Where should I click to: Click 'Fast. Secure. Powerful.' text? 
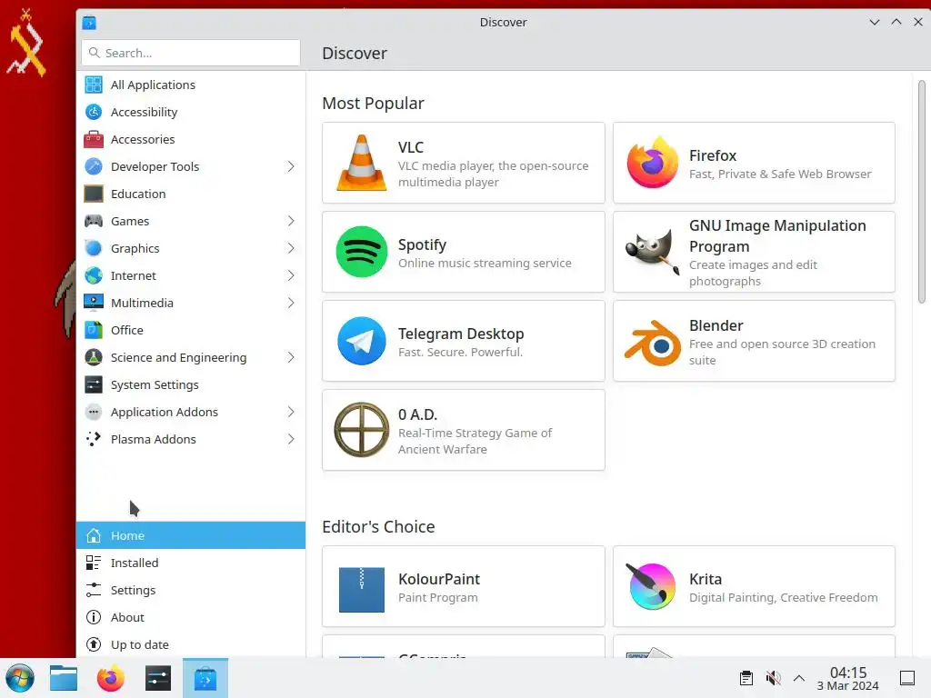(x=460, y=352)
